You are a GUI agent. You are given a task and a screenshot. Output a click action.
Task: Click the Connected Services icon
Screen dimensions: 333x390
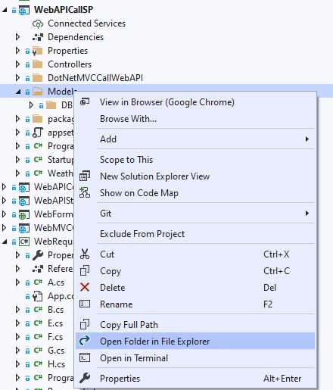(x=38, y=23)
